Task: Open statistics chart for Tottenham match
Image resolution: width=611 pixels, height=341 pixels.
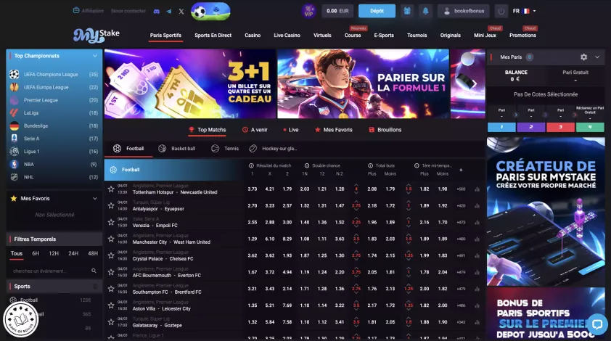Action: point(477,189)
